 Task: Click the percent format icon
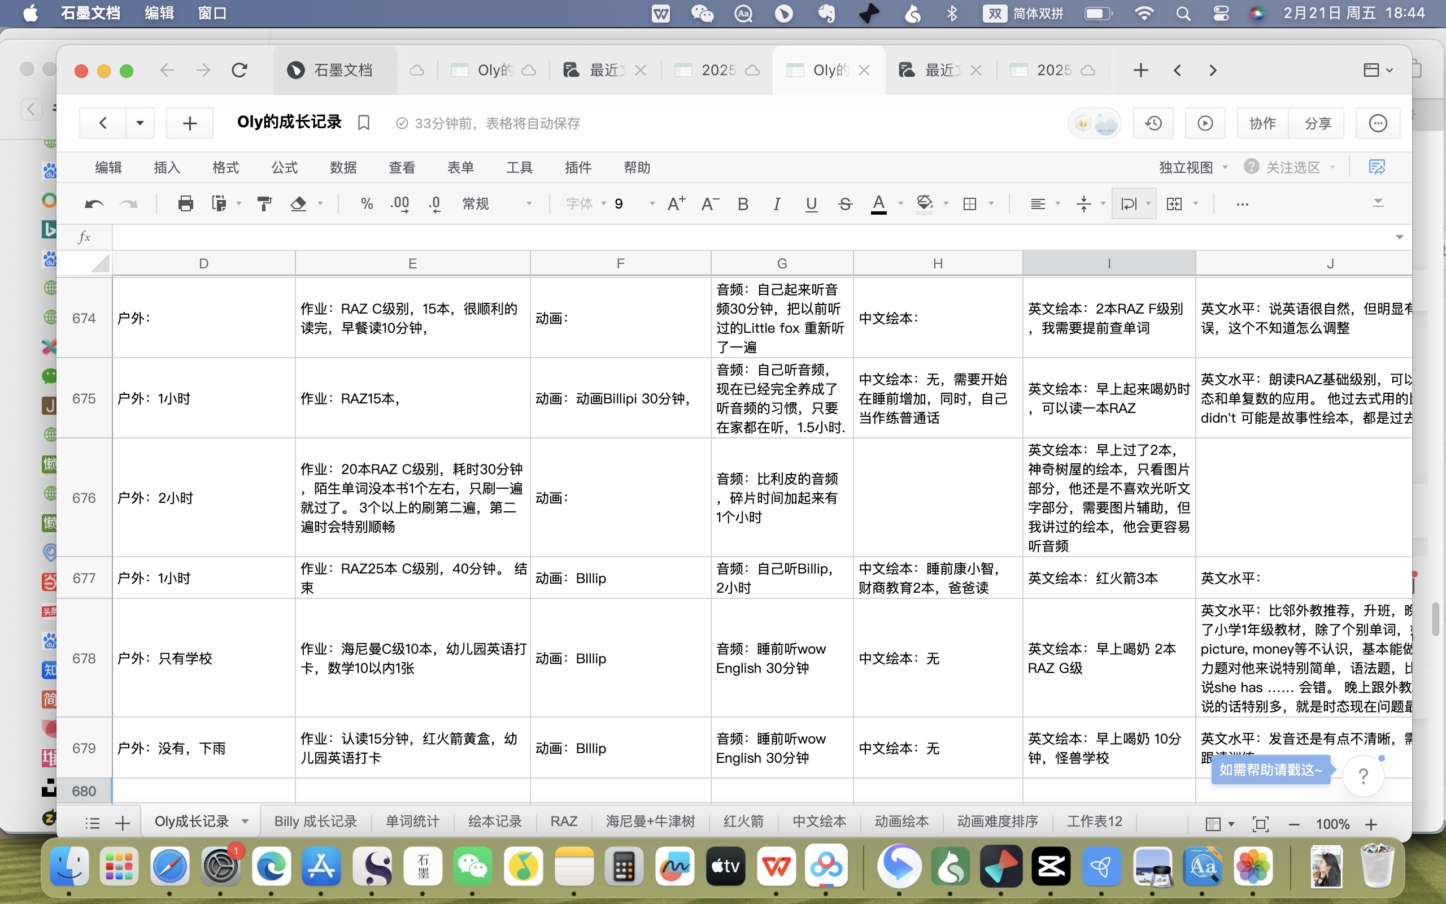pyautogui.click(x=366, y=204)
